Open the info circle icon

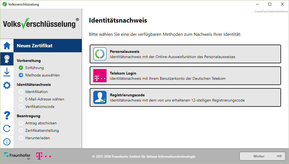click(7, 142)
